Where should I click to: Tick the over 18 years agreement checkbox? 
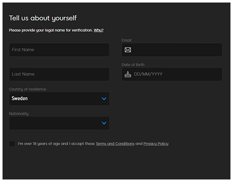[12, 144]
